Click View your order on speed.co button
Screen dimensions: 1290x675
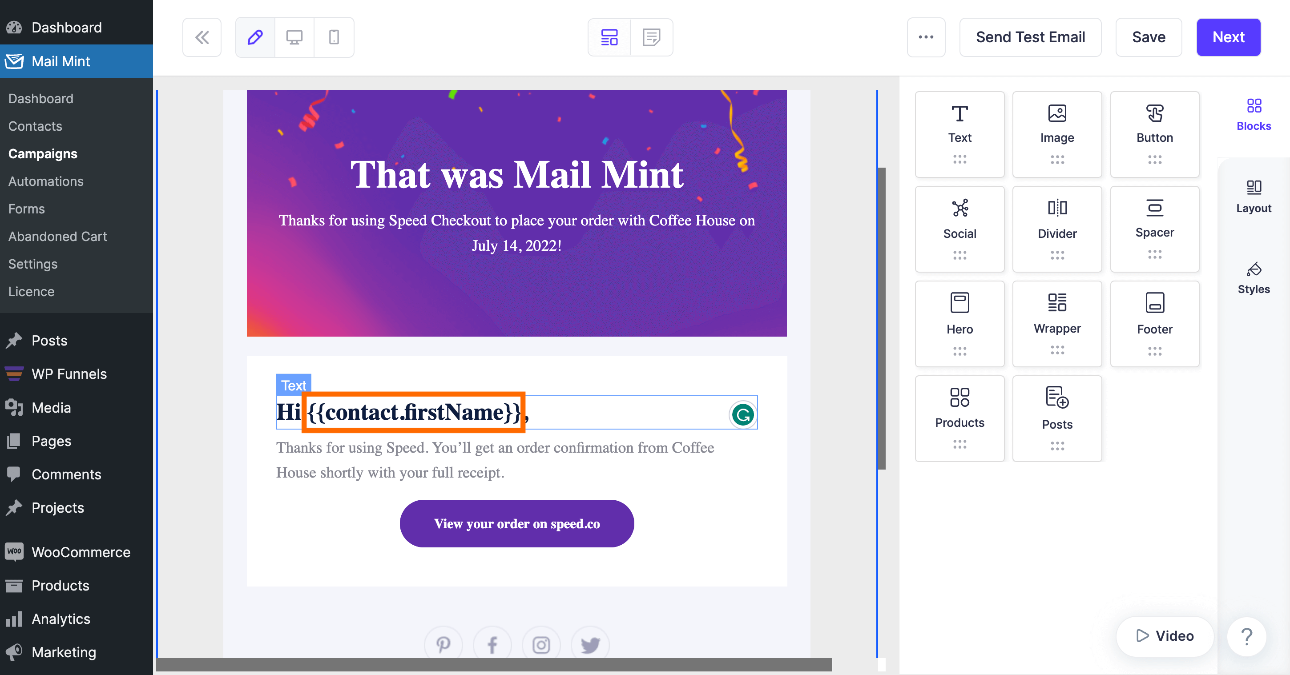pos(516,523)
